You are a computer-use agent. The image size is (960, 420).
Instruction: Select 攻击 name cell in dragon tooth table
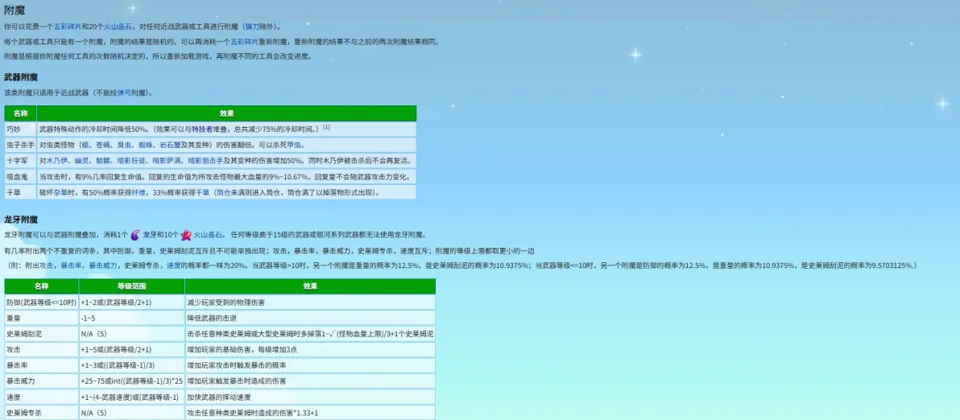pyautogui.click(x=41, y=350)
